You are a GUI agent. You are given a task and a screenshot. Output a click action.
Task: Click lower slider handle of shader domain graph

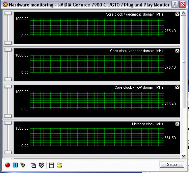pos(8,80)
